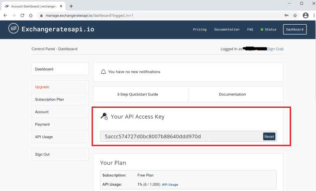316x191 pixels.
Task: Open Documentation in the top navigation
Action: pos(227,30)
